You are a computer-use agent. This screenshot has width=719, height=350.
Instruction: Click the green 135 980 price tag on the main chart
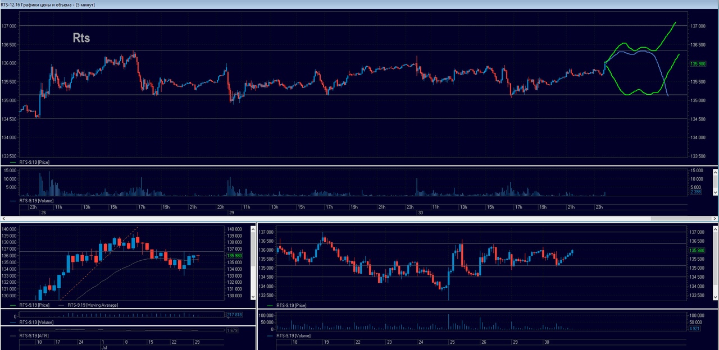[x=697, y=64]
